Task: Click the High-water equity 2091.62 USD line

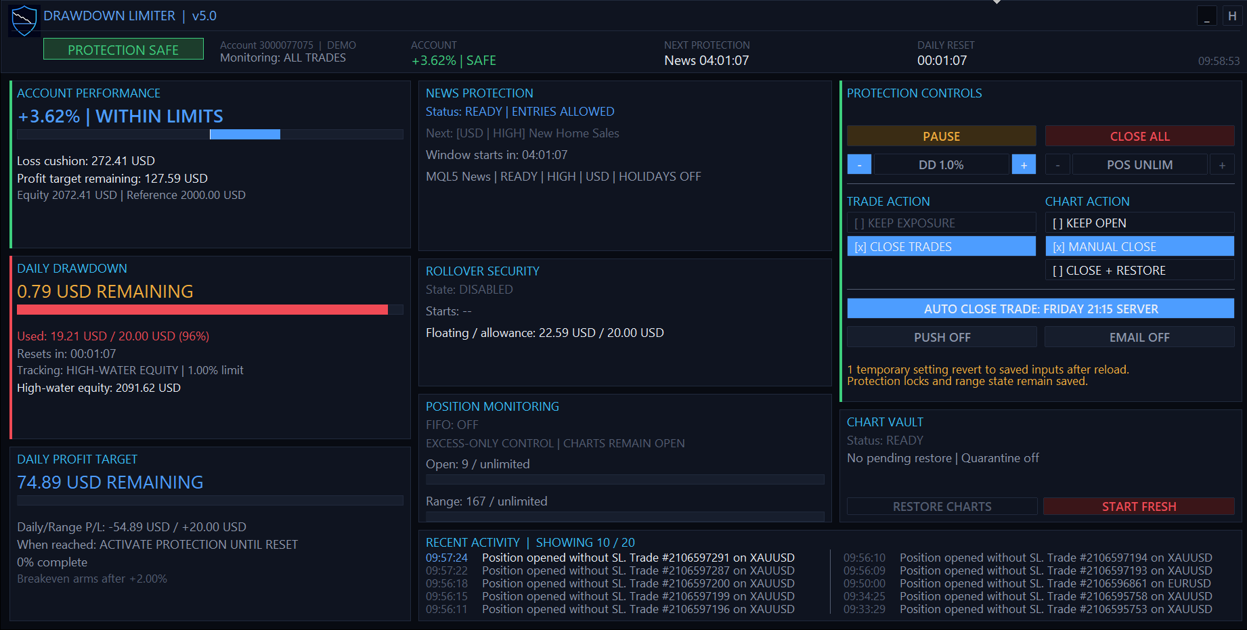Action: tap(99, 388)
